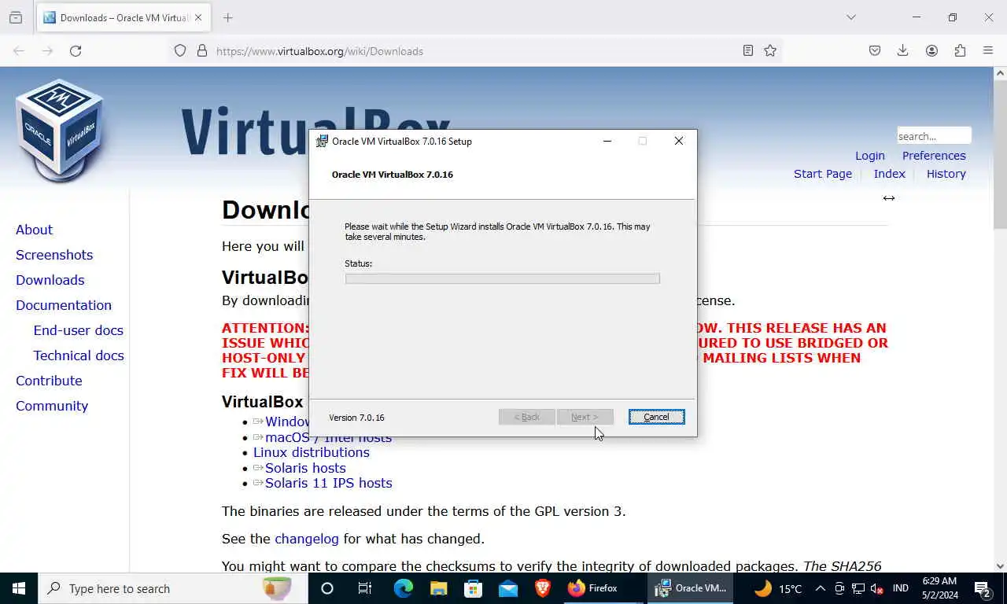Open the Windows Start menu
The width and height of the screenshot is (1007, 604).
[x=18, y=588]
